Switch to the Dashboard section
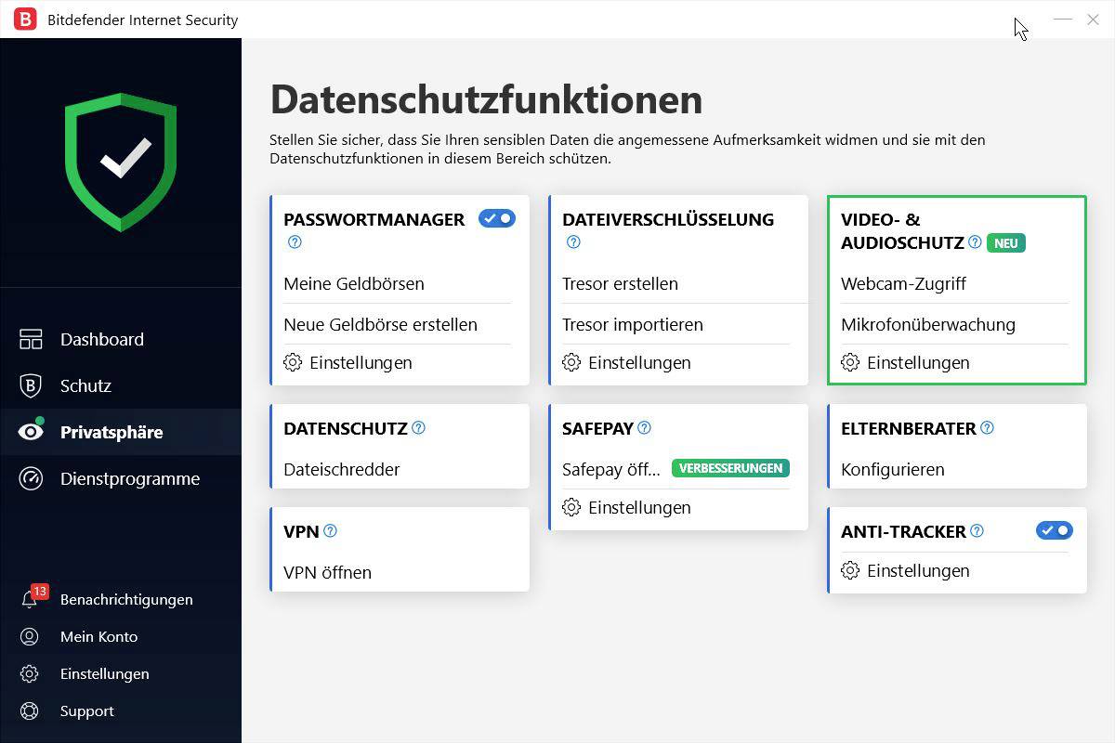Screen dimensions: 1115x743 point(102,339)
